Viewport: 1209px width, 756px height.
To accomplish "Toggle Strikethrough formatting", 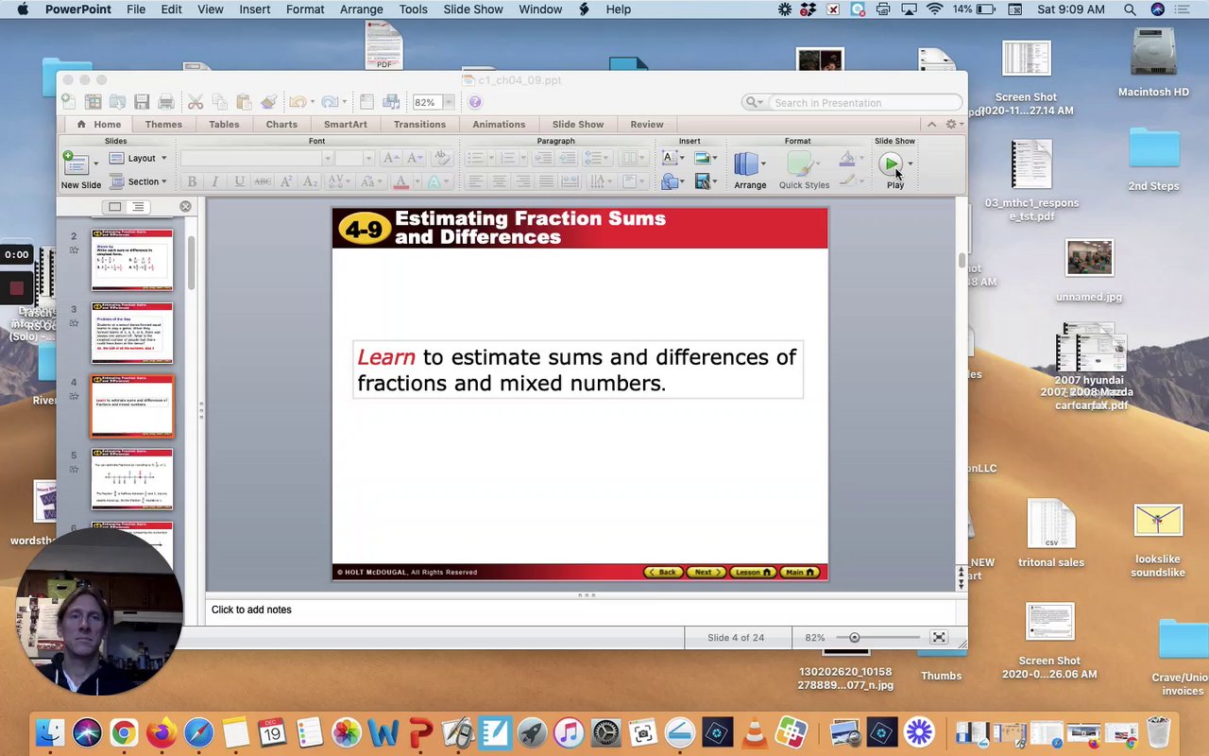I will click(x=263, y=181).
